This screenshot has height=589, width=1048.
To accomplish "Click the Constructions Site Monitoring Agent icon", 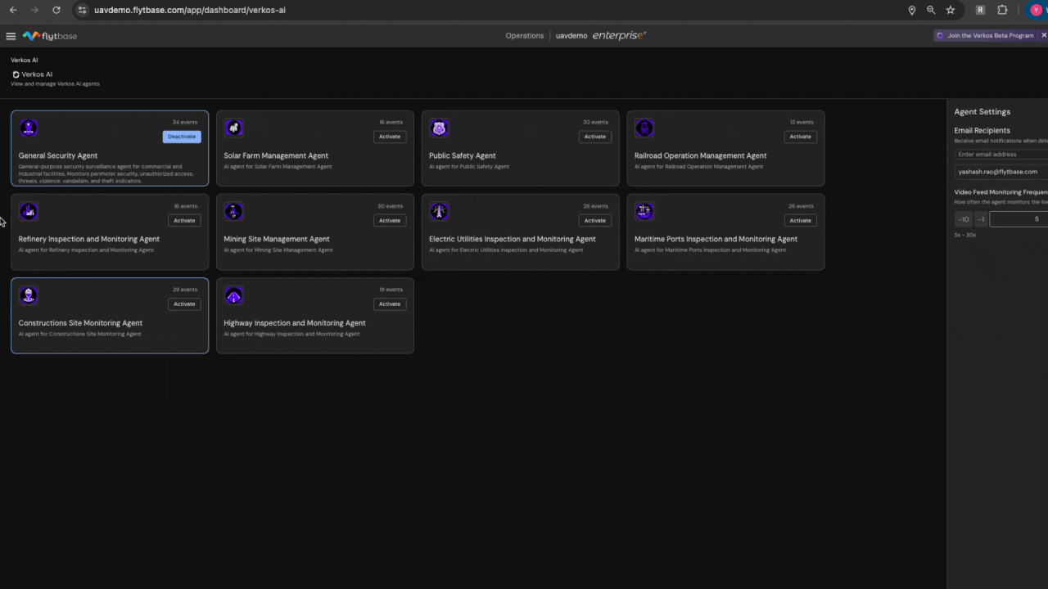I will coord(29,295).
